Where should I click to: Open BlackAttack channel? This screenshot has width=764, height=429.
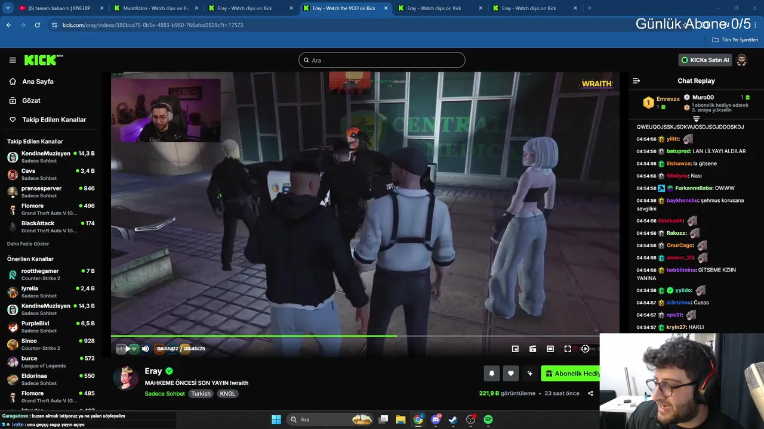[51, 226]
